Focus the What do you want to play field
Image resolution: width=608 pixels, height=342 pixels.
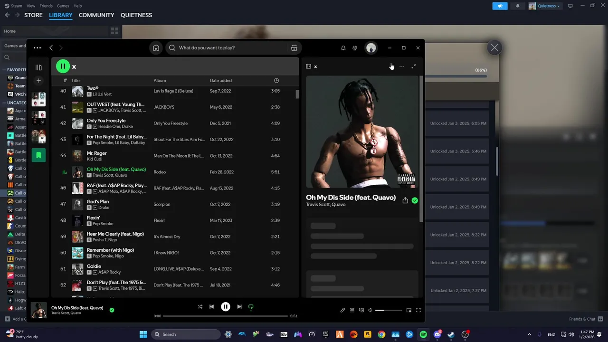click(226, 48)
